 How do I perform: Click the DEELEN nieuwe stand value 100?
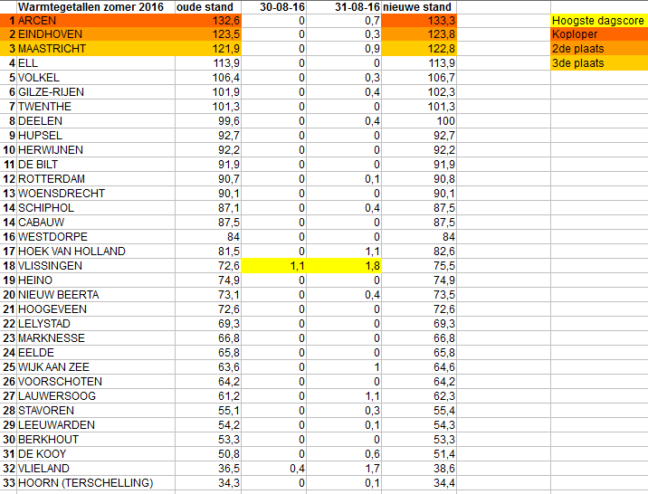tap(419, 121)
